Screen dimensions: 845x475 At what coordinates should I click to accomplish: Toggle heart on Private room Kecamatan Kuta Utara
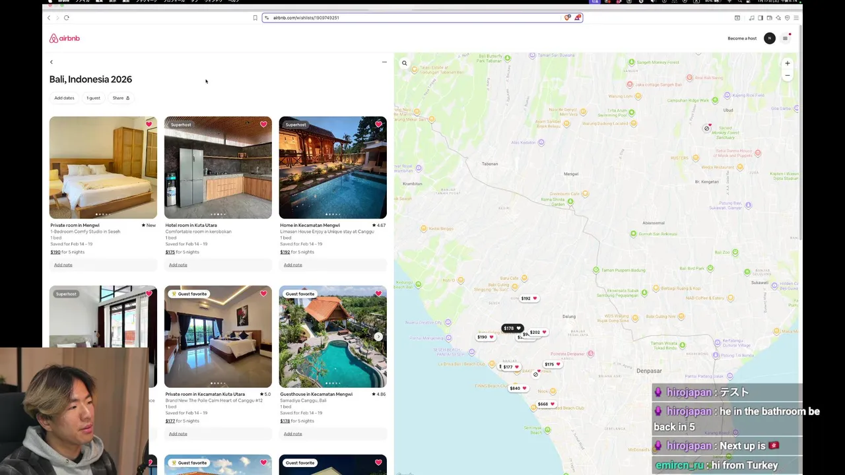click(x=263, y=294)
